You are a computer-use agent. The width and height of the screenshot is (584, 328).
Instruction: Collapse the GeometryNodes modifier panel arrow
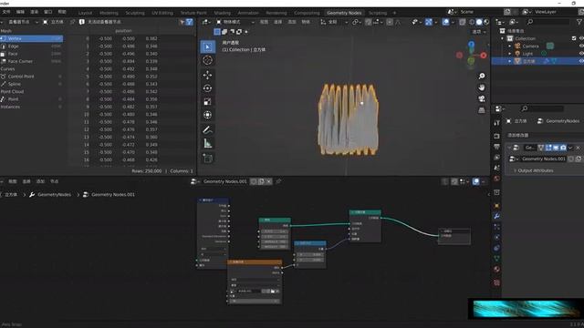(509, 148)
